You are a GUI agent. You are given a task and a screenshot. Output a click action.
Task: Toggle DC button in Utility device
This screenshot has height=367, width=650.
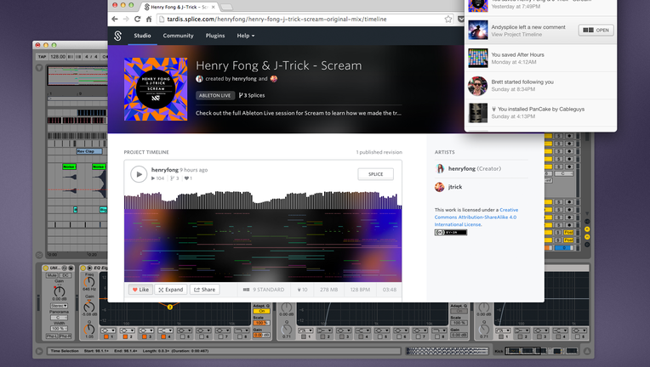pyautogui.click(x=66, y=275)
